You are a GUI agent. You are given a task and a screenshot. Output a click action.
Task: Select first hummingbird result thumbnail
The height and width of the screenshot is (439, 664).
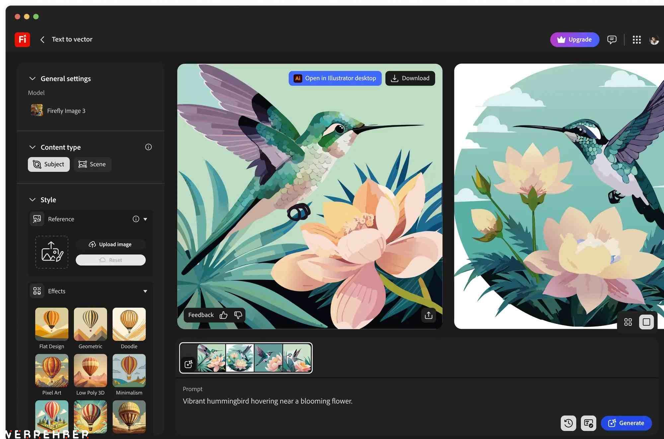211,358
